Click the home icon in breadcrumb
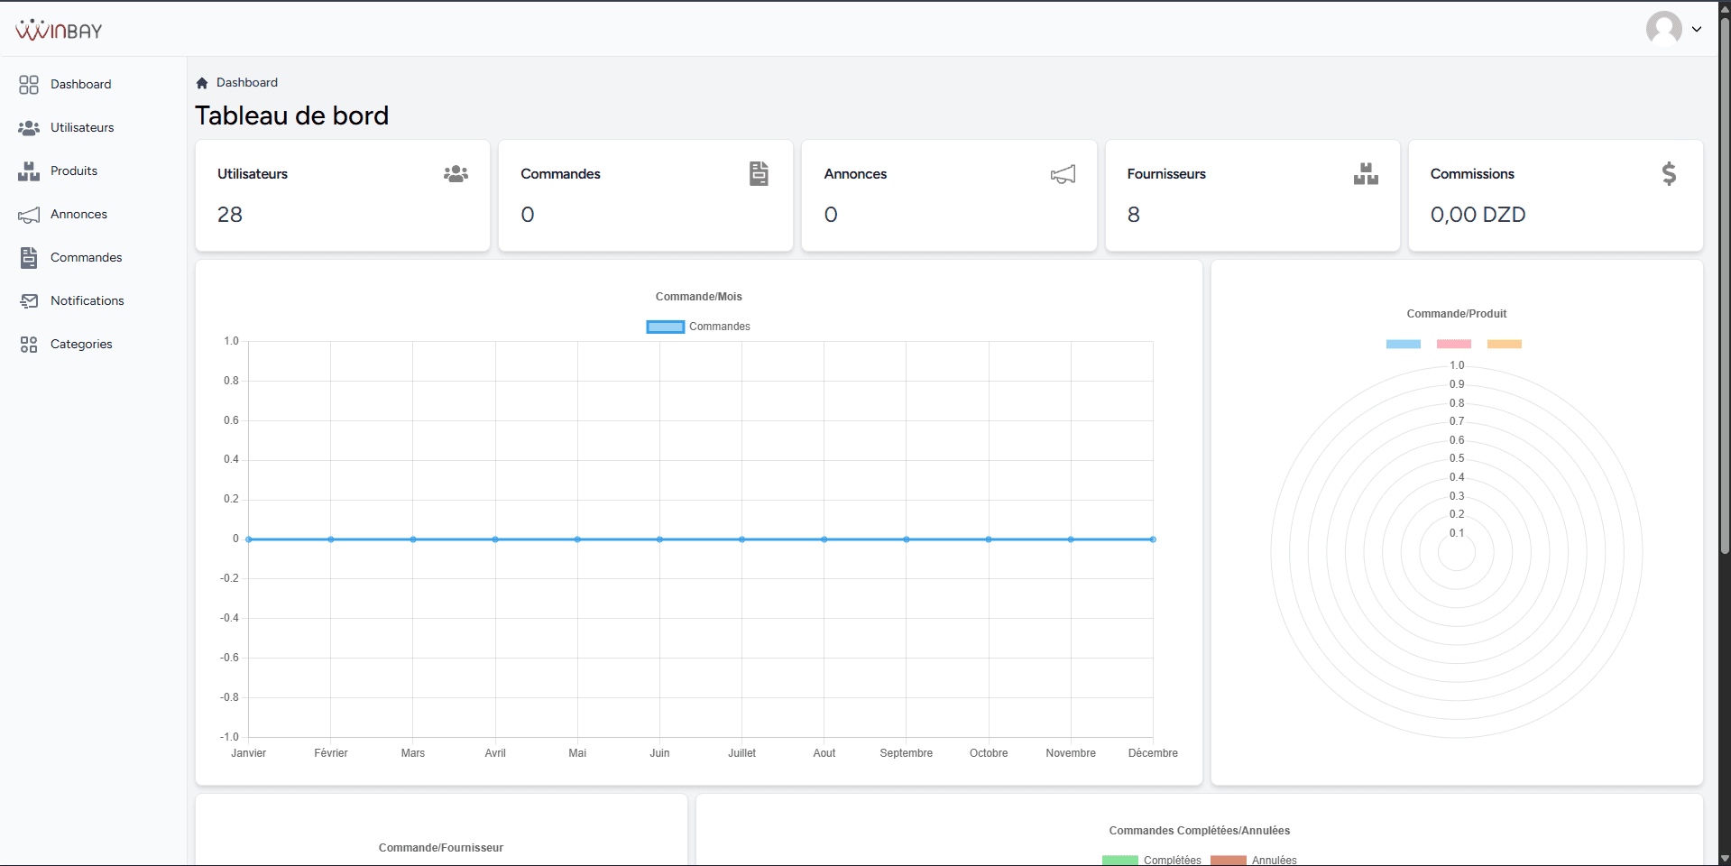Viewport: 1731px width, 866px height. click(x=202, y=83)
